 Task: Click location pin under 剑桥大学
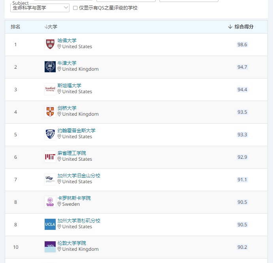59,114
